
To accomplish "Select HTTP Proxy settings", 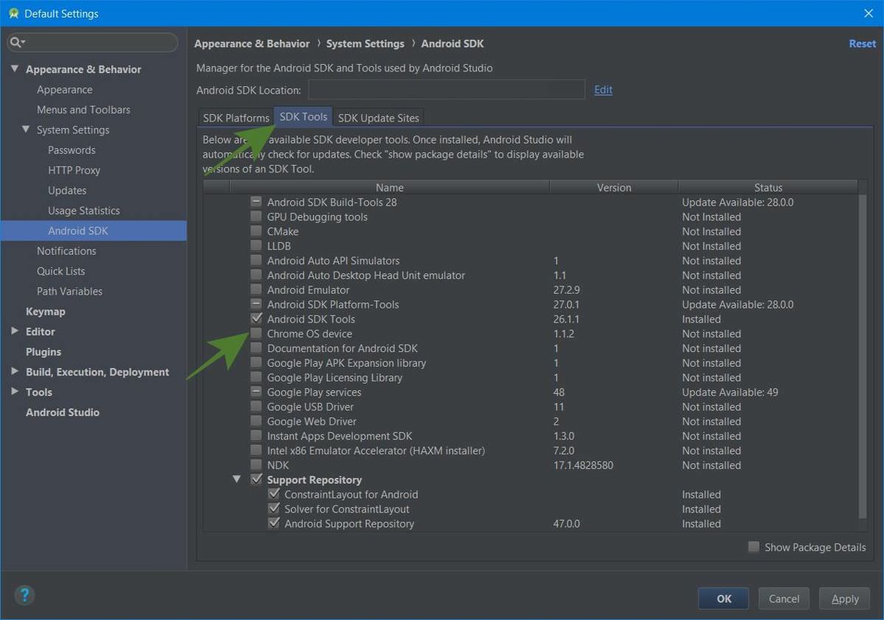I will [x=74, y=170].
